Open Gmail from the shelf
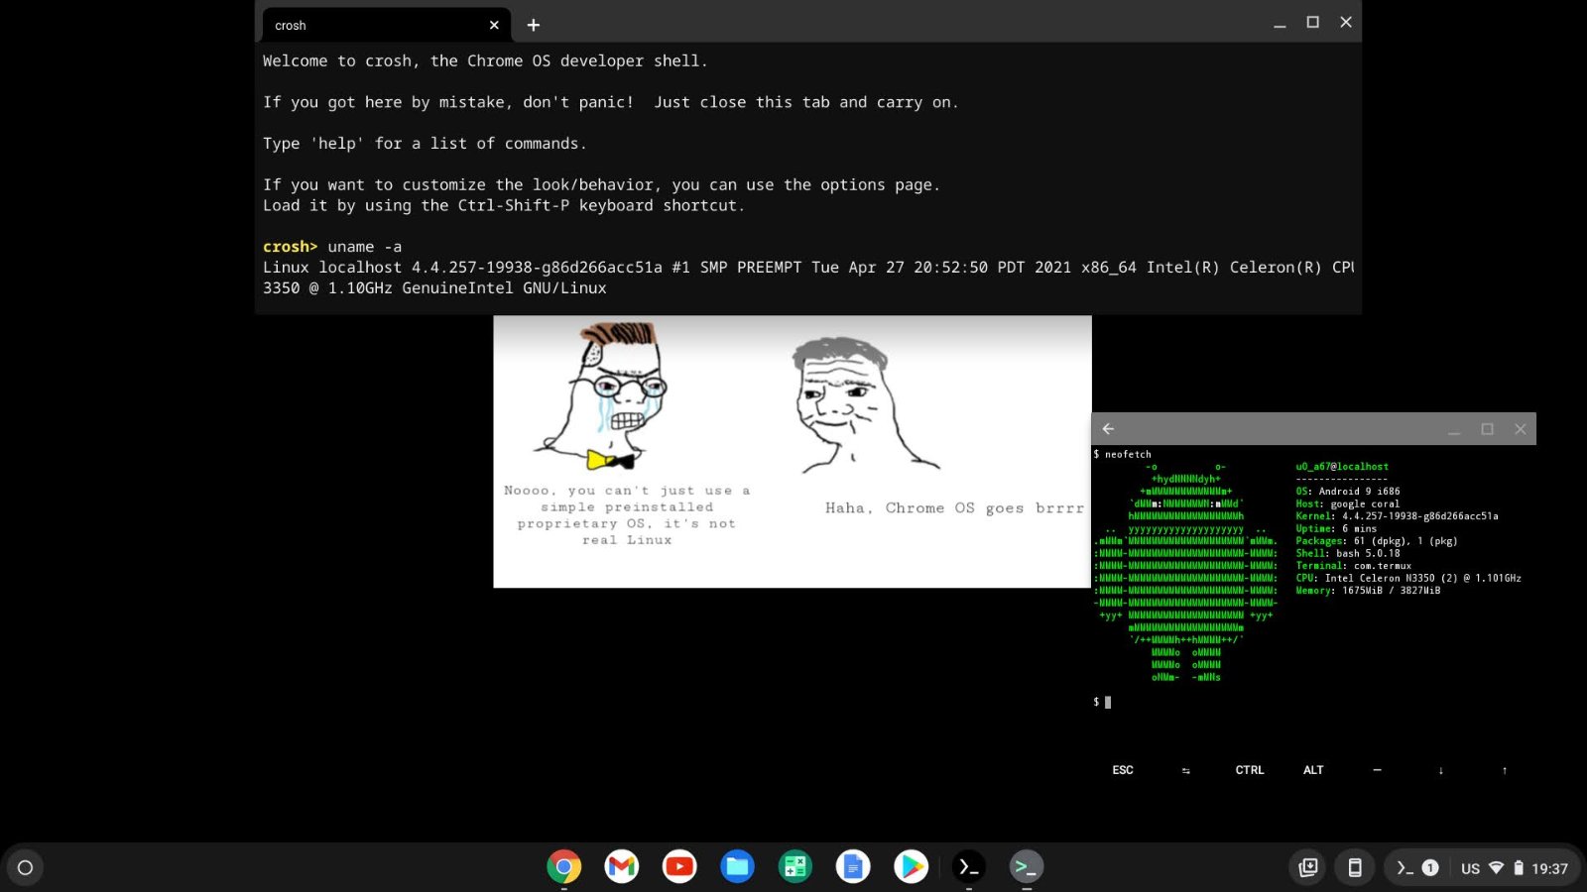The height and width of the screenshot is (892, 1587). (x=622, y=867)
